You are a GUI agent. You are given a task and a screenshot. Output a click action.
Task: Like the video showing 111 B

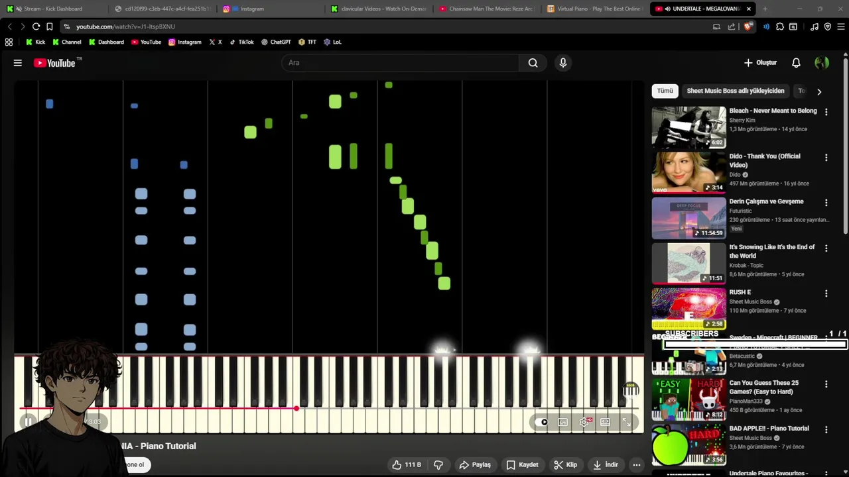click(407, 464)
